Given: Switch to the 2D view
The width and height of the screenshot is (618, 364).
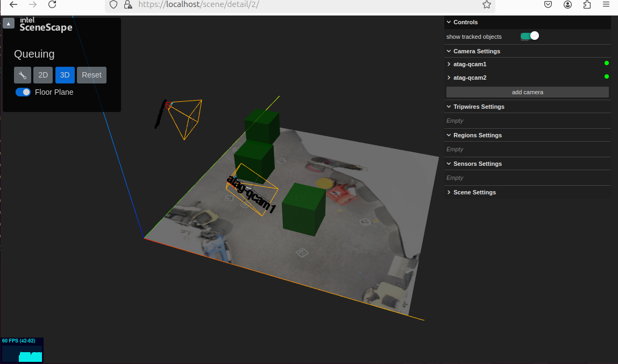Looking at the screenshot, I should pyautogui.click(x=43, y=75).
